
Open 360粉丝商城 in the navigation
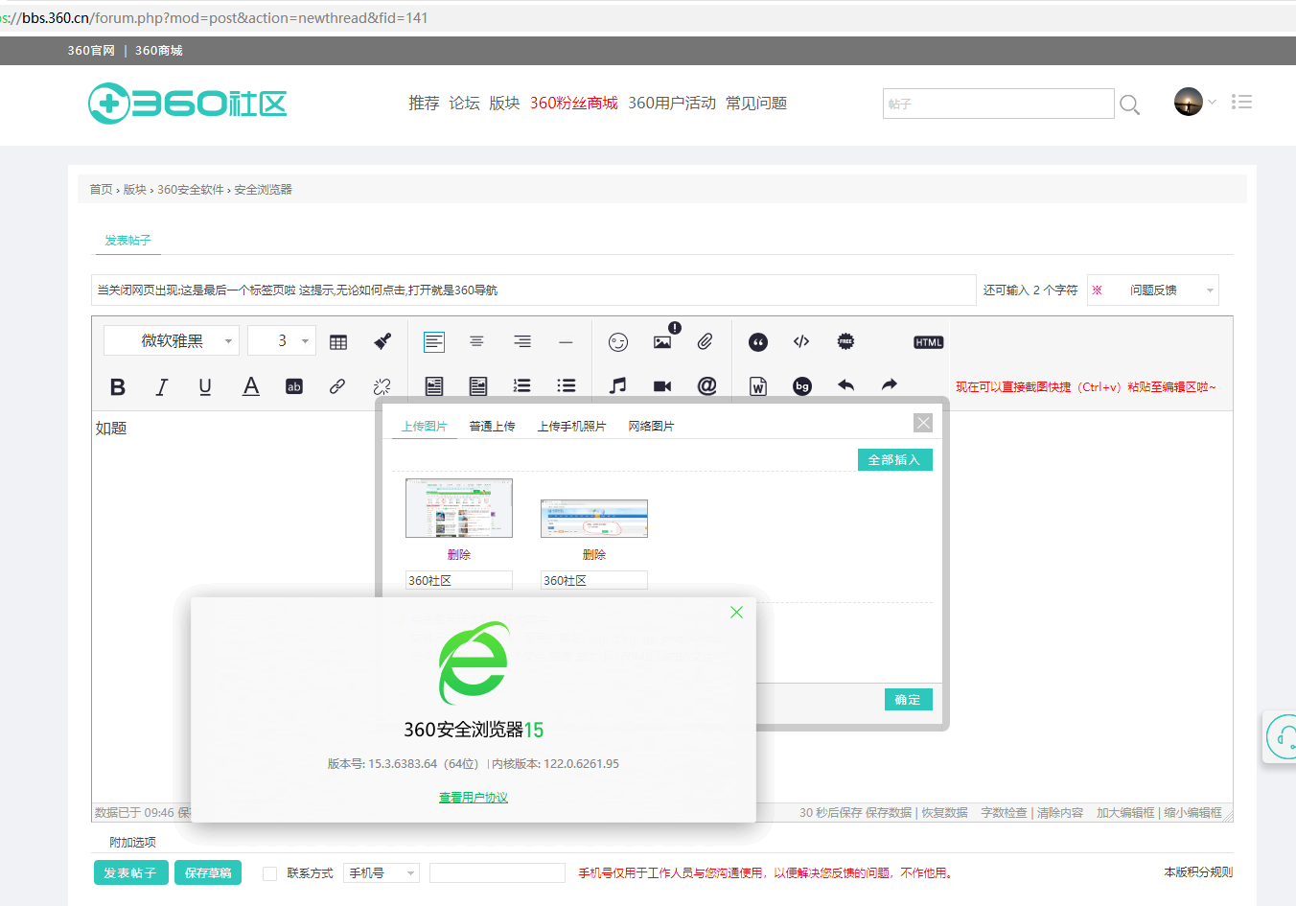573,104
